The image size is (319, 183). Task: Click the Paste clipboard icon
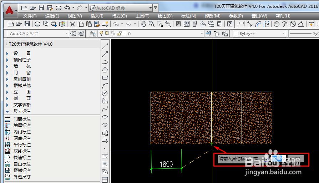coord(89,24)
